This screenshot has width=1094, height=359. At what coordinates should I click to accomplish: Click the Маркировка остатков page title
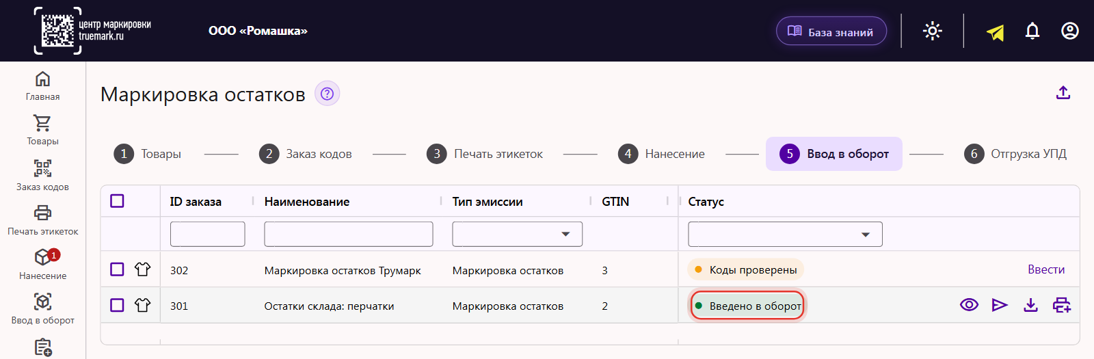pyautogui.click(x=203, y=94)
